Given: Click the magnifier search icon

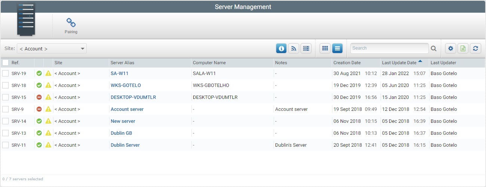Looking at the screenshot, I should pyautogui.click(x=434, y=48).
